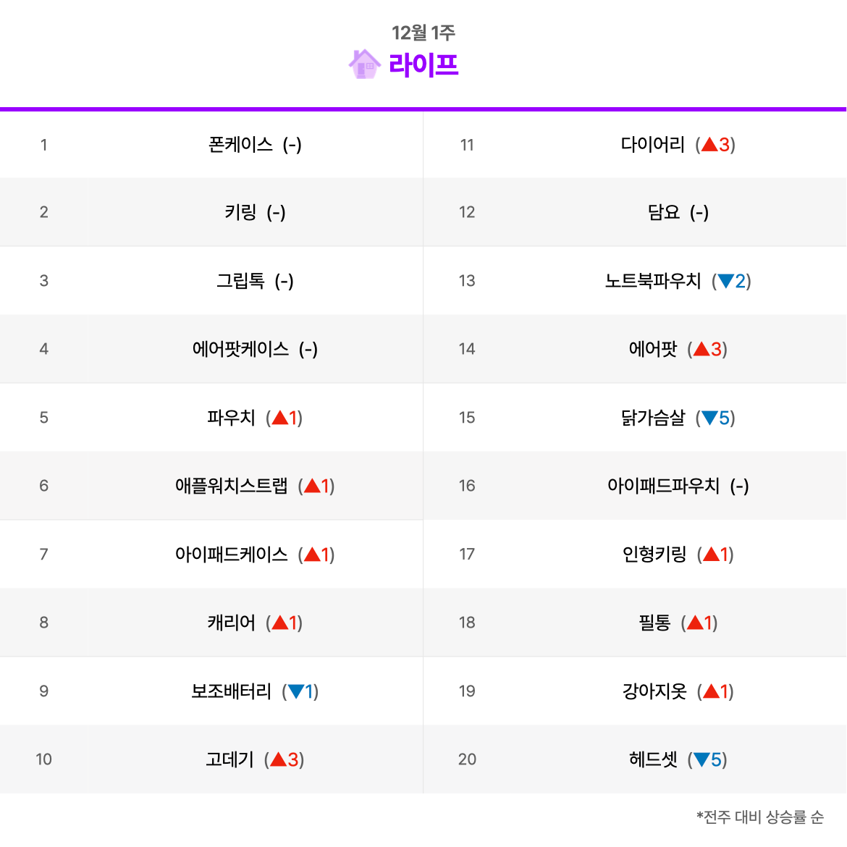847x847 pixels.
Task: Click the blue down arrow beside 닭가슴살
Action: pos(709,418)
